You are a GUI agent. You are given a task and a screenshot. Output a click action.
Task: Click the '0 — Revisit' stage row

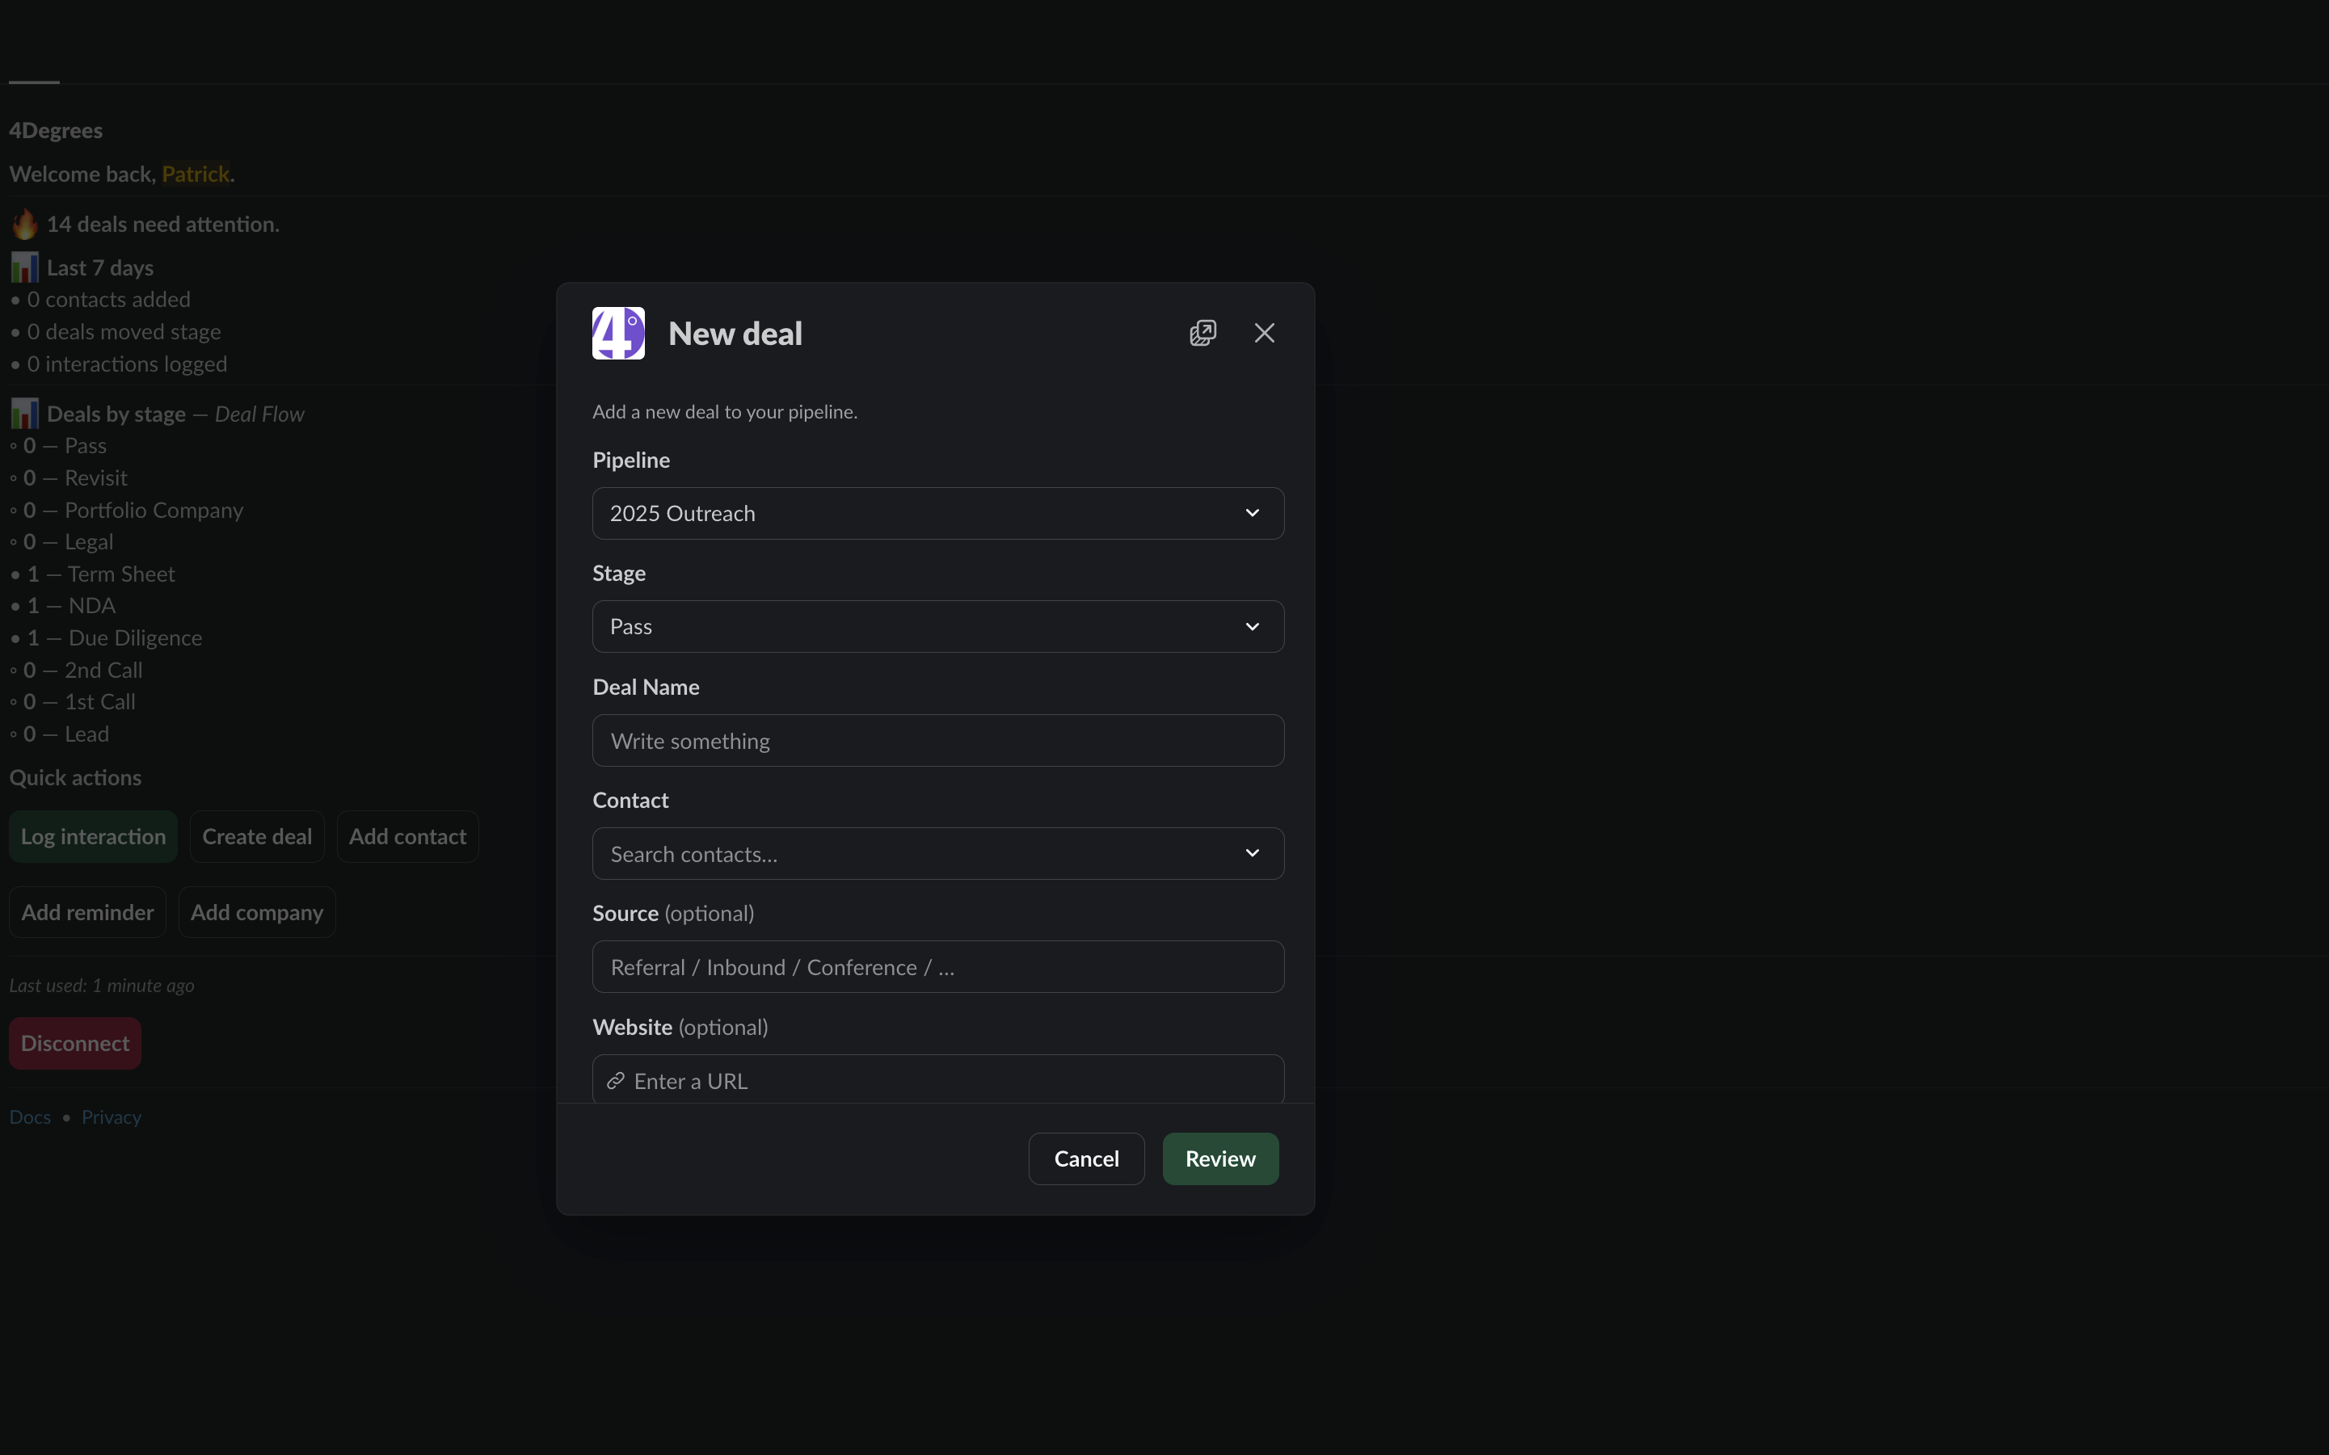coord(69,478)
